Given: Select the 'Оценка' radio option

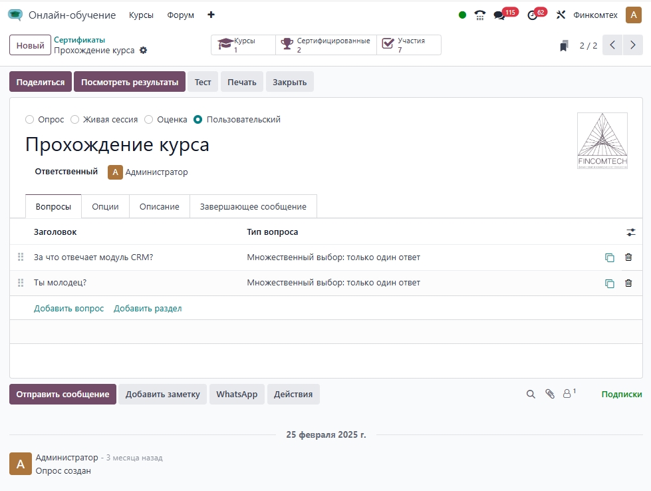Looking at the screenshot, I should (149, 120).
